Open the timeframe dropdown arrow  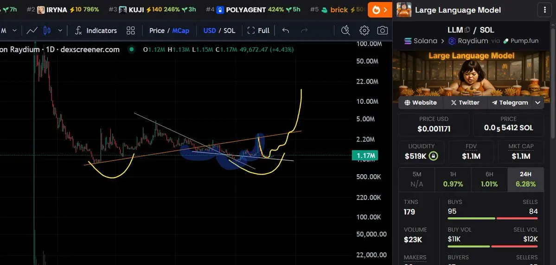(14, 31)
